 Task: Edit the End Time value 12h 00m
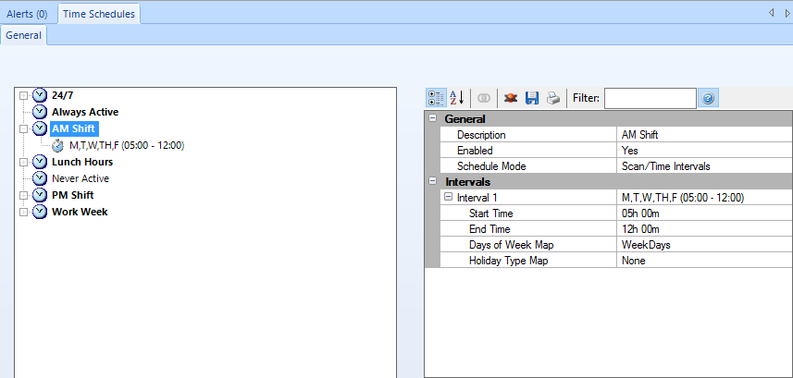pyautogui.click(x=704, y=229)
